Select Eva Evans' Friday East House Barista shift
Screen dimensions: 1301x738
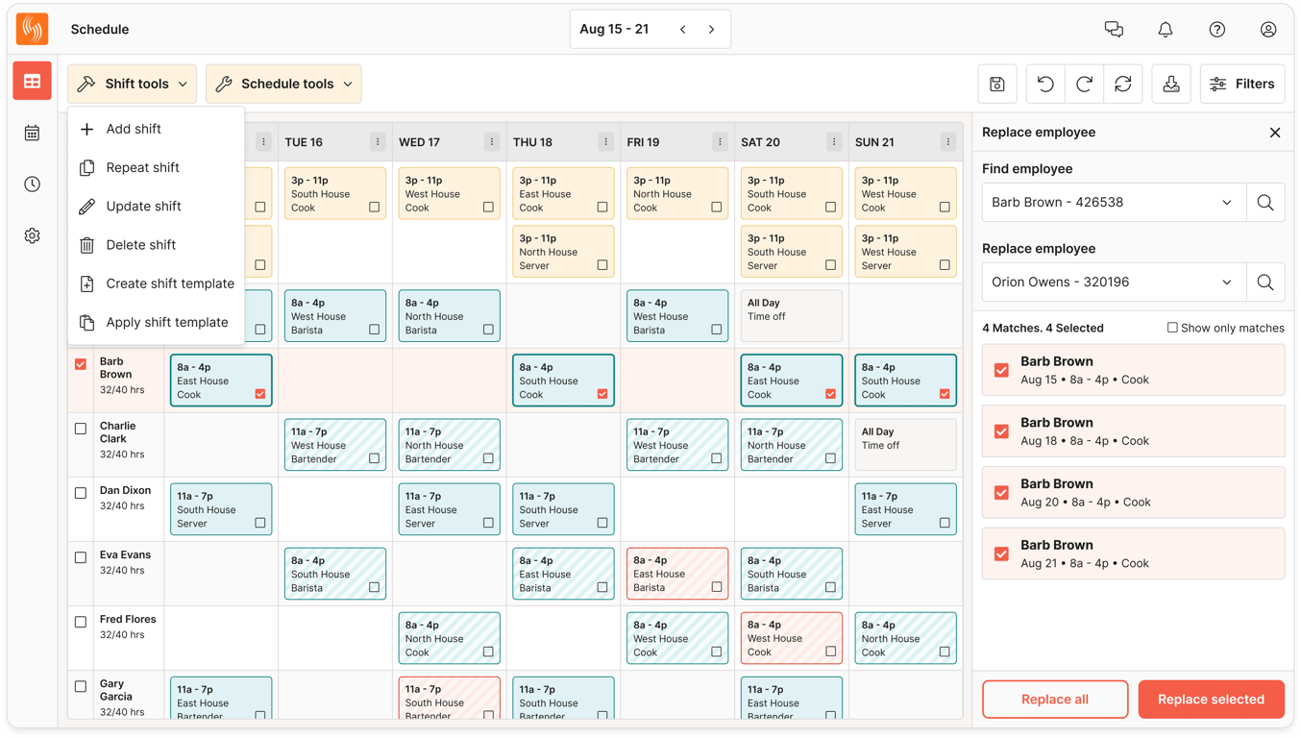coord(677,574)
